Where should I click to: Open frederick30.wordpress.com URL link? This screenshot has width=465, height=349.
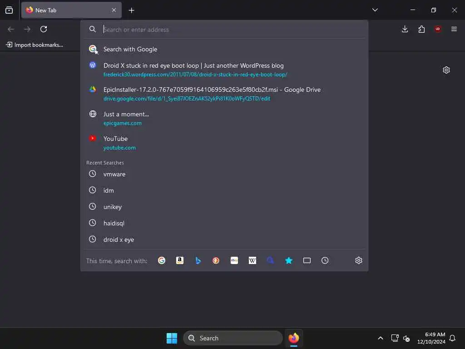coord(195,75)
